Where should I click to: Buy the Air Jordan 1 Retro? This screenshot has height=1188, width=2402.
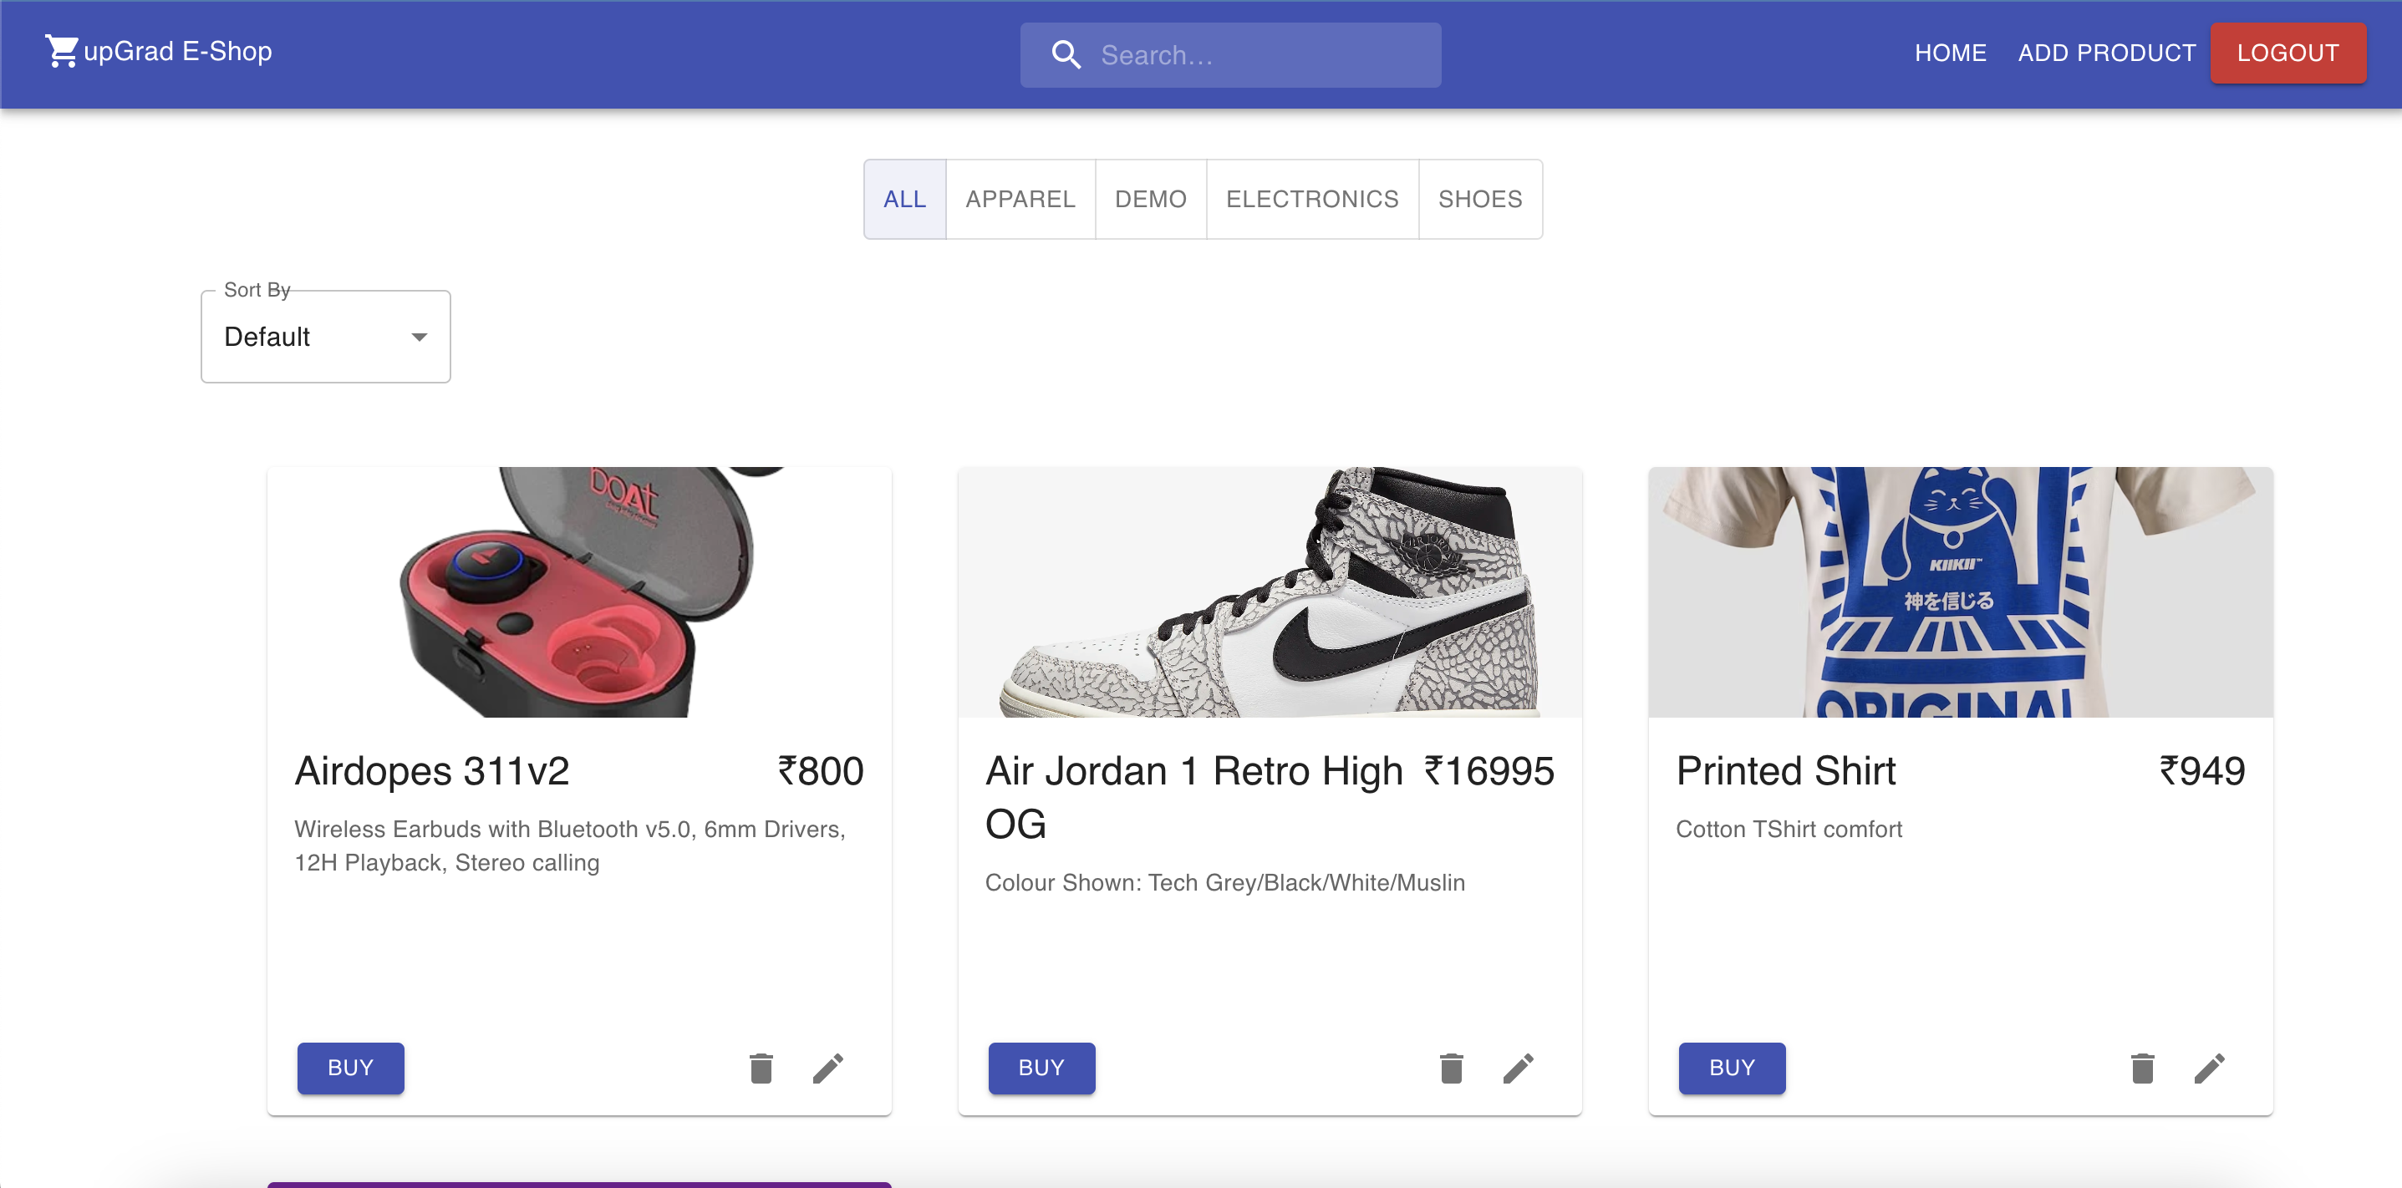pos(1041,1068)
